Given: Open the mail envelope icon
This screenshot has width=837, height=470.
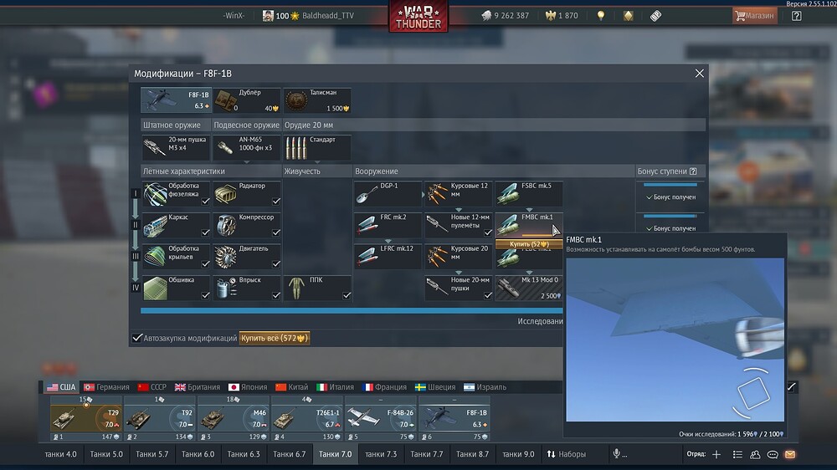Looking at the screenshot, I should (x=790, y=454).
